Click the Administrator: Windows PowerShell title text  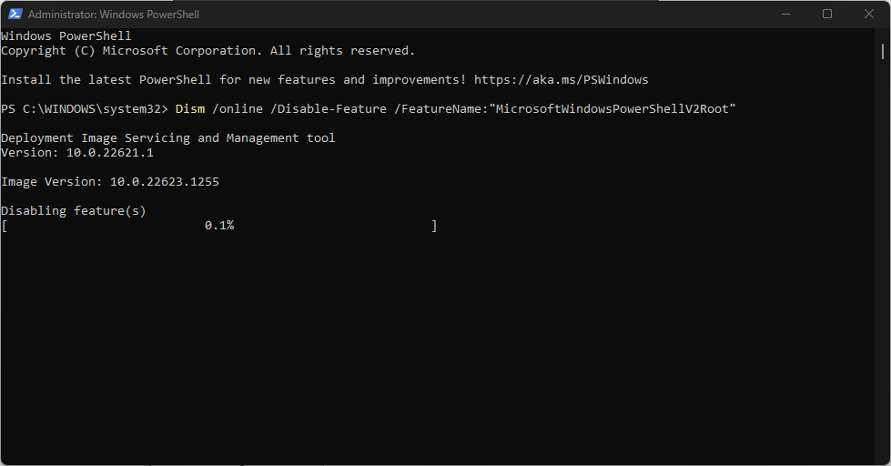tap(114, 15)
